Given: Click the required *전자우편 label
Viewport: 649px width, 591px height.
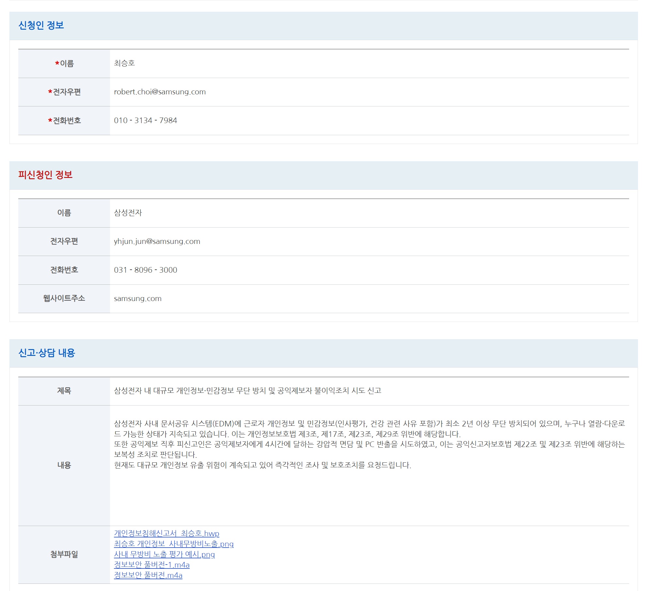Looking at the screenshot, I should point(64,92).
